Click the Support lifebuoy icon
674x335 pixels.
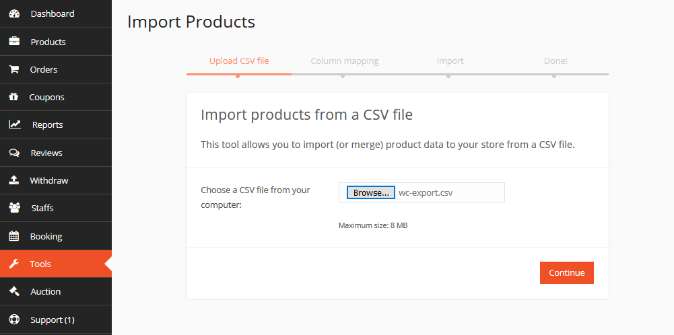tap(14, 320)
